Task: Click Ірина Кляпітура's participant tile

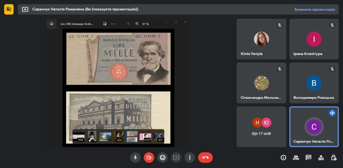Action: coord(314,39)
